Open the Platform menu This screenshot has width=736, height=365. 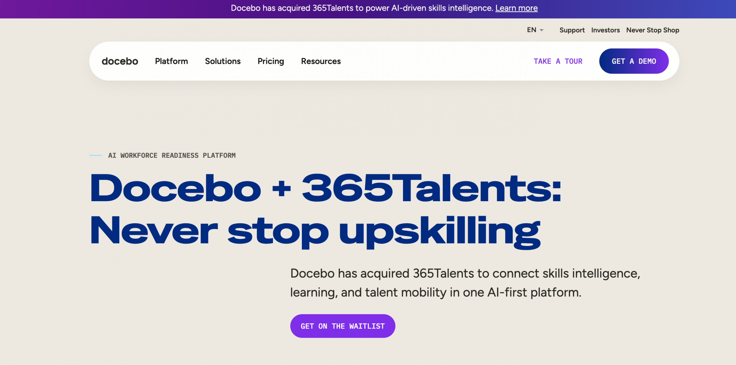pyautogui.click(x=171, y=61)
